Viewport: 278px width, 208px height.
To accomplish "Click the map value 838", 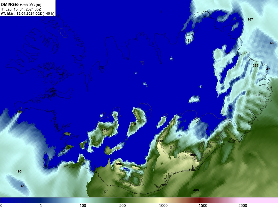I will 105,130.
